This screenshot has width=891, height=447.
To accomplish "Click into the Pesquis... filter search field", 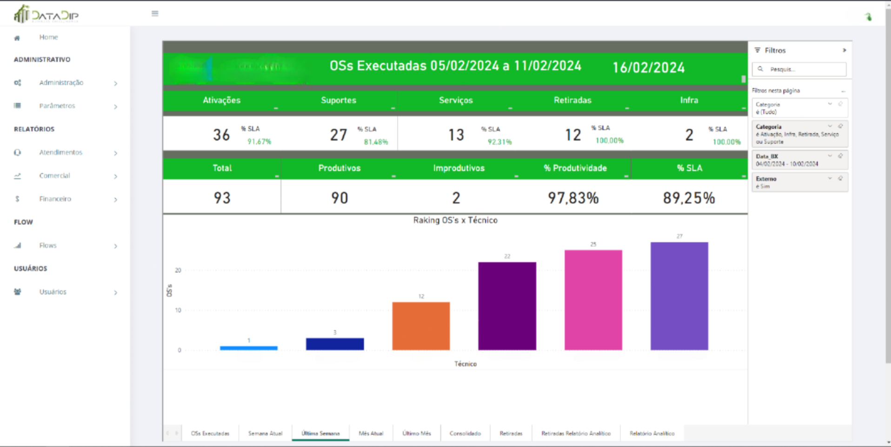I will [x=799, y=69].
